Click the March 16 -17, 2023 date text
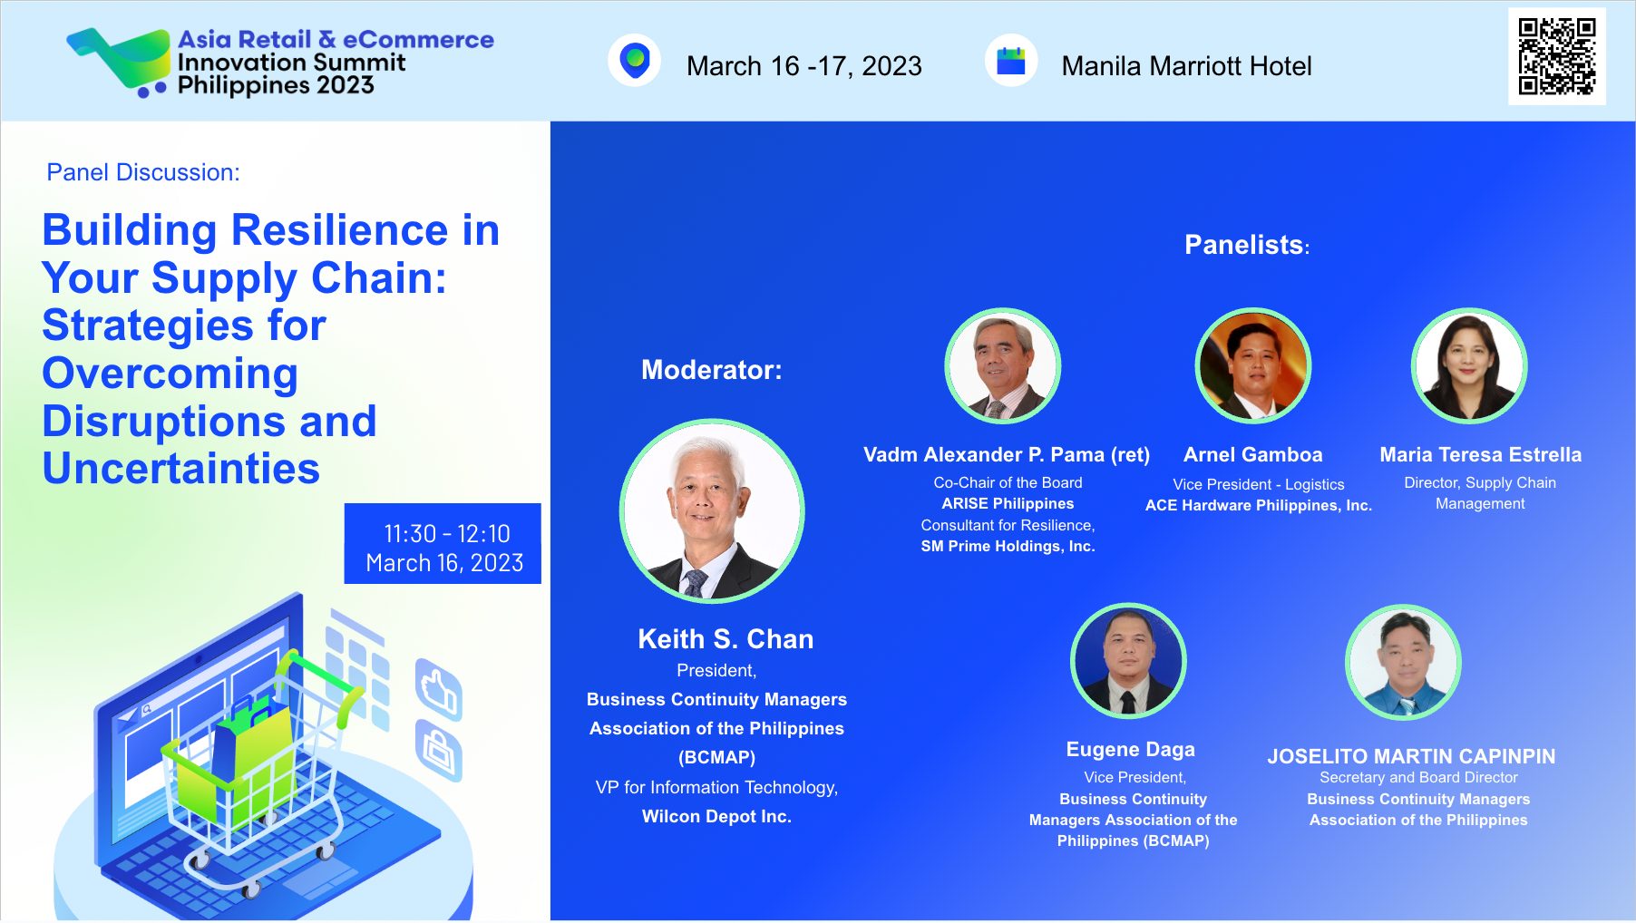 [803, 66]
